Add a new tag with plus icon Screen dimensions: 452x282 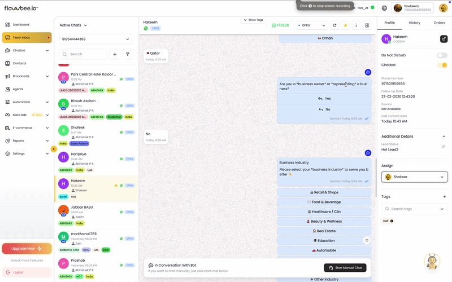point(444,197)
